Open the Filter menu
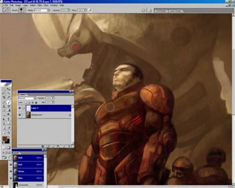Viewport: 235px width, 188px height. point(40,5)
